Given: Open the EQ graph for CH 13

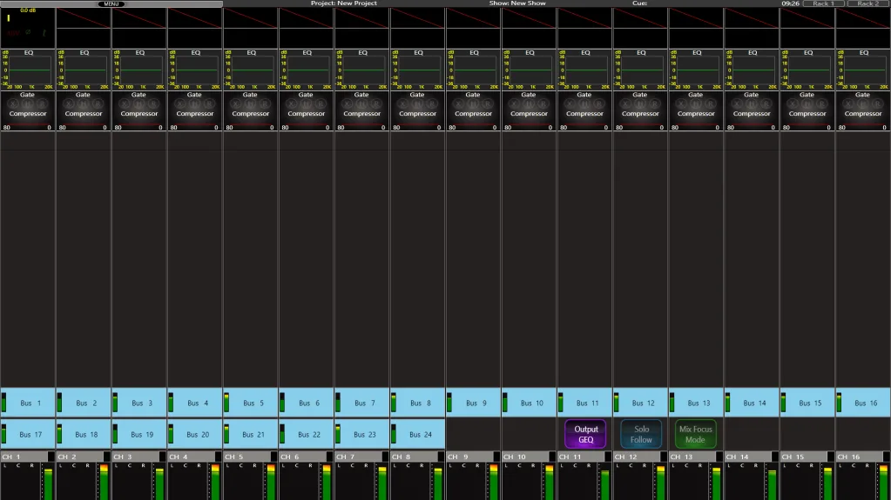Looking at the screenshot, I should (x=696, y=70).
